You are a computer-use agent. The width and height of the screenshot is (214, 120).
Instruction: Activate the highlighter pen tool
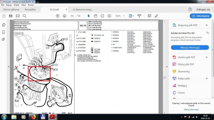click(157, 16)
